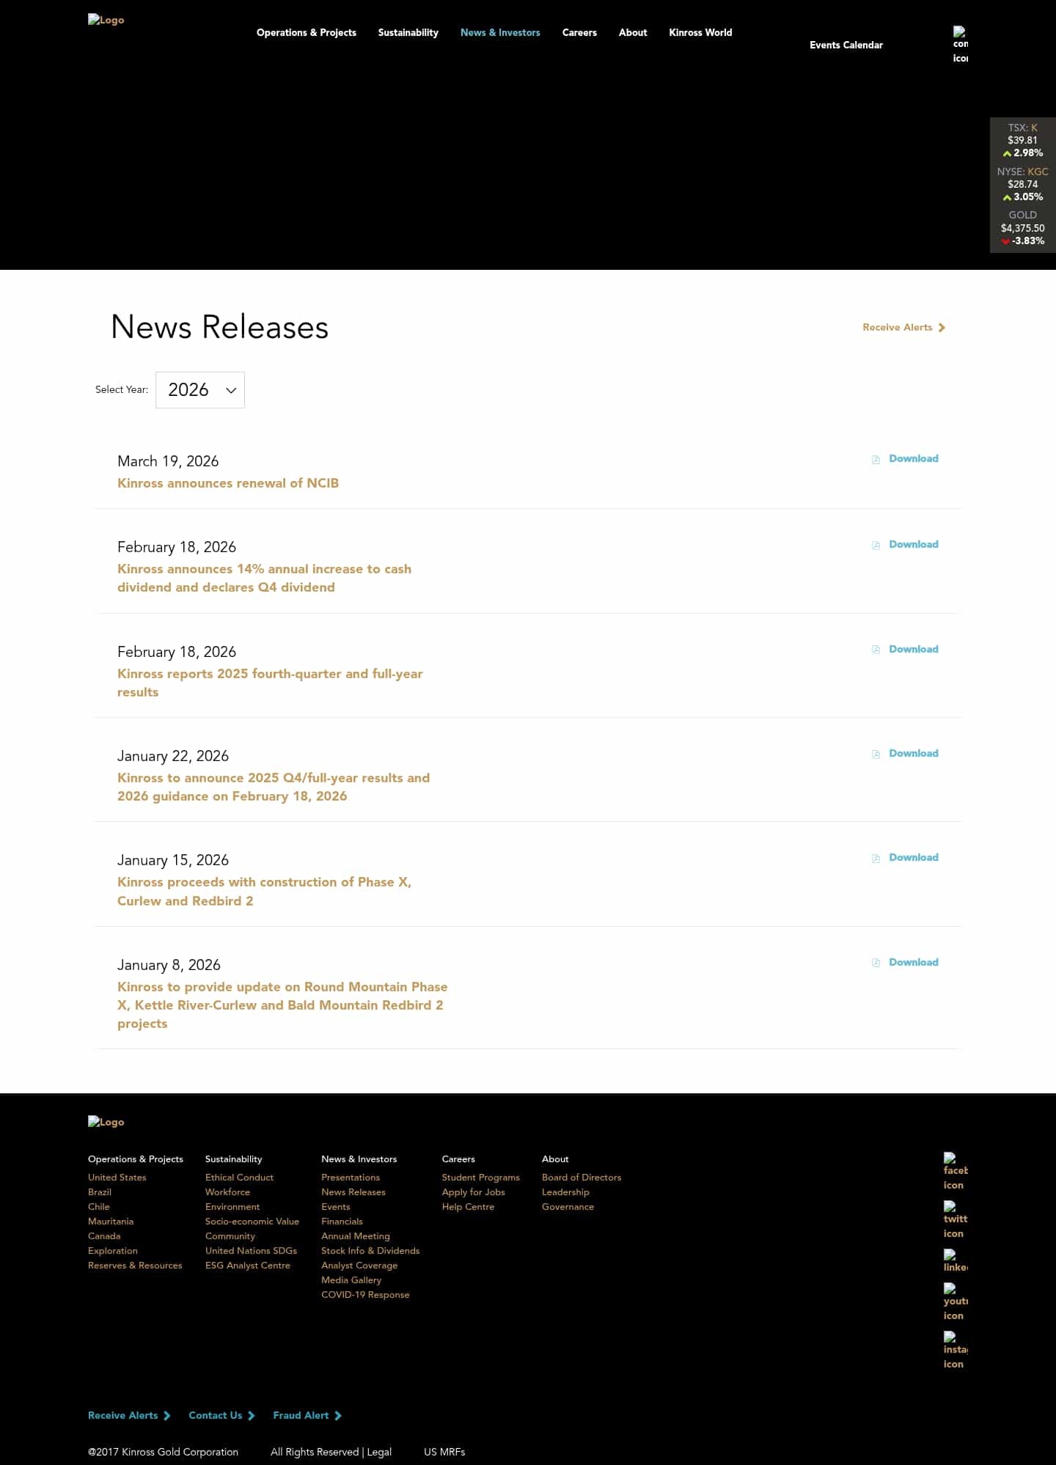Viewport: 1056px width, 1465px height.
Task: Click Receive Alerts in footer bottom
Action: point(129,1415)
